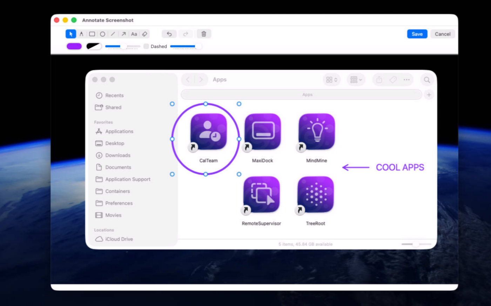Save the annotated screenshot
Viewport: 491px width, 306px height.
(x=417, y=34)
